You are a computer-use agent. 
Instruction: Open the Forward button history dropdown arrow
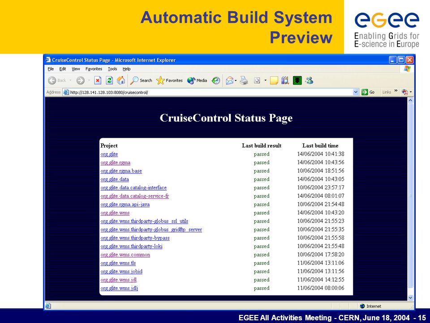pos(89,80)
